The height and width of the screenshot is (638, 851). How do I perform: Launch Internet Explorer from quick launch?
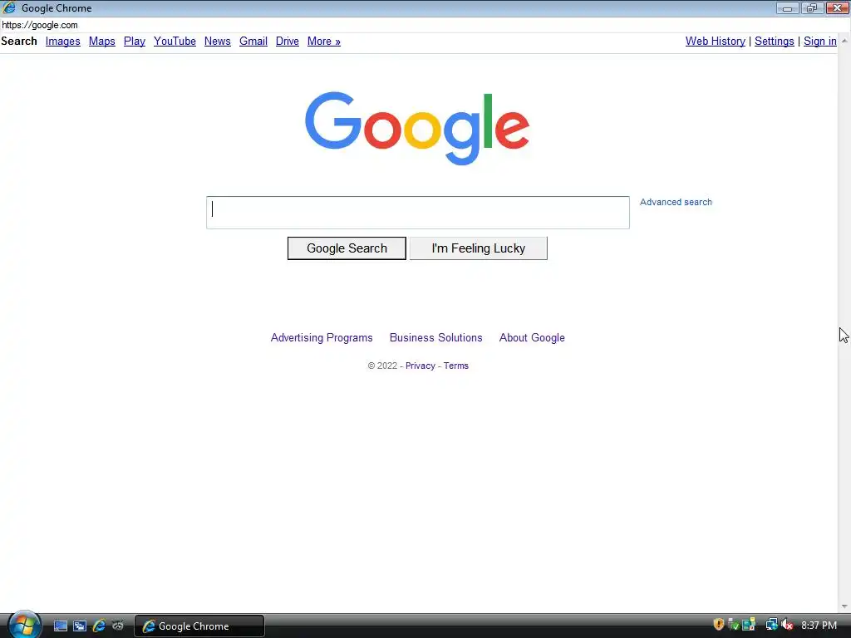pyautogui.click(x=99, y=626)
